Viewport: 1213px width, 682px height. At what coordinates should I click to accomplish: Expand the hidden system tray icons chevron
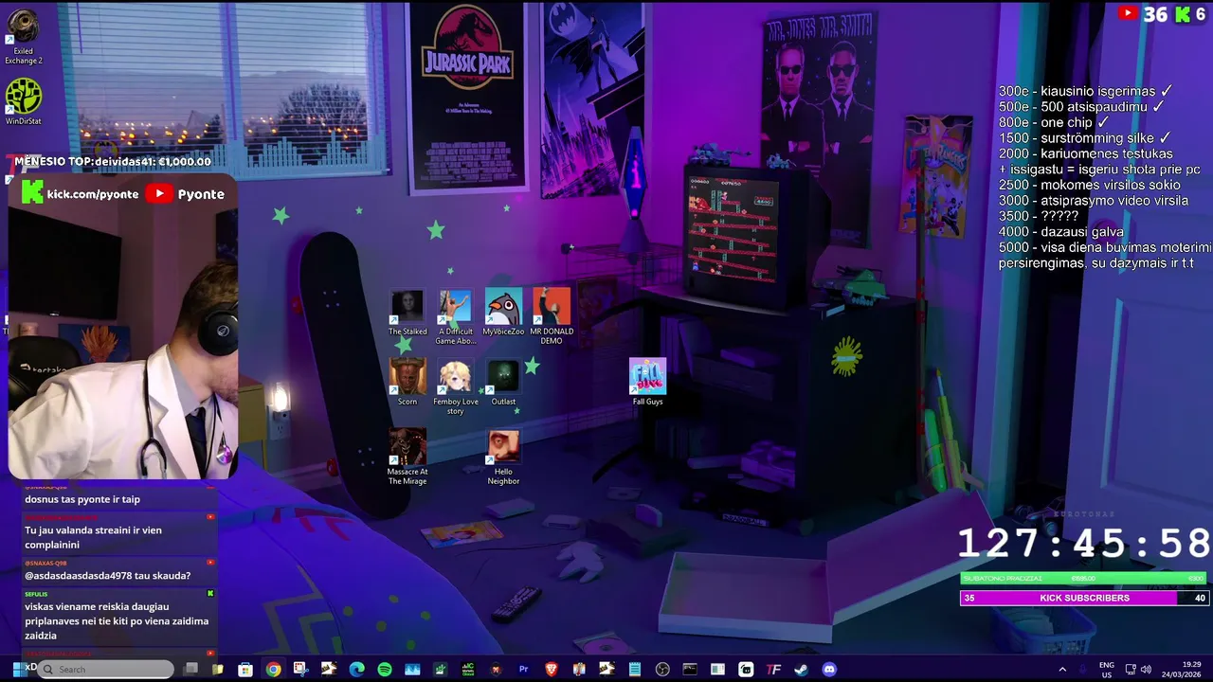1062,670
